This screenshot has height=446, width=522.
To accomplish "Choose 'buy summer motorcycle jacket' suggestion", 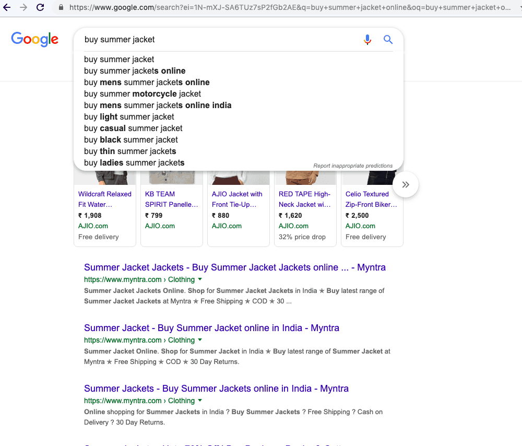I will (x=143, y=94).
